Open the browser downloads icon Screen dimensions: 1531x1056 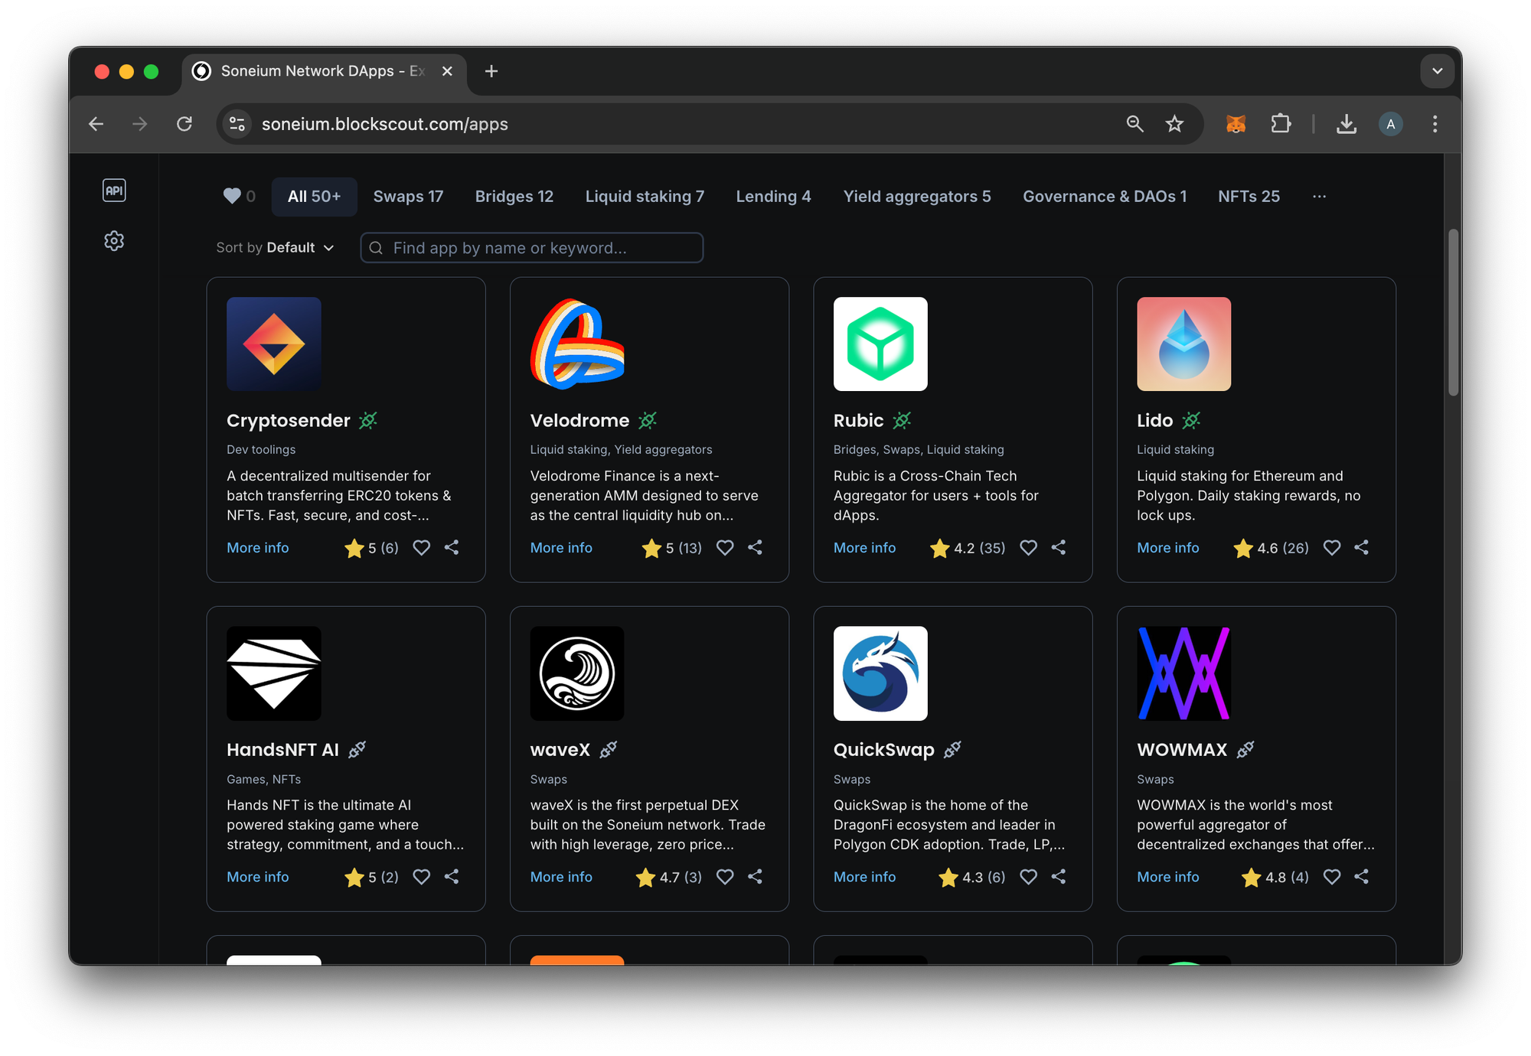(x=1346, y=124)
